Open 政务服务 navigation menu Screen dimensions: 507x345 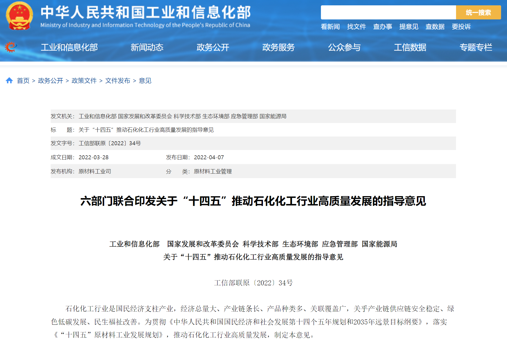click(278, 47)
